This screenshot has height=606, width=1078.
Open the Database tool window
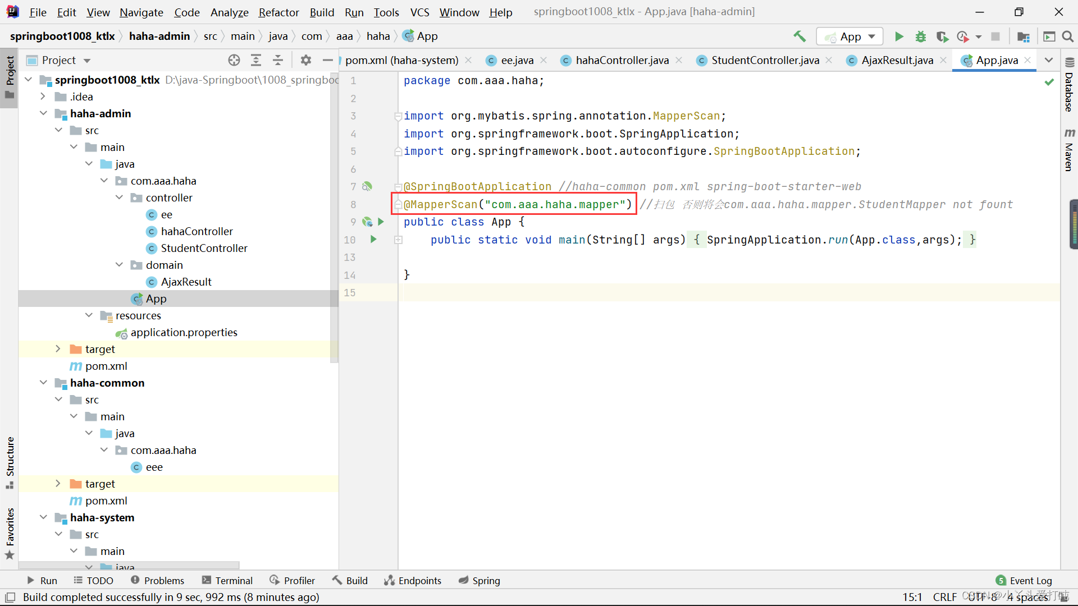(1069, 85)
